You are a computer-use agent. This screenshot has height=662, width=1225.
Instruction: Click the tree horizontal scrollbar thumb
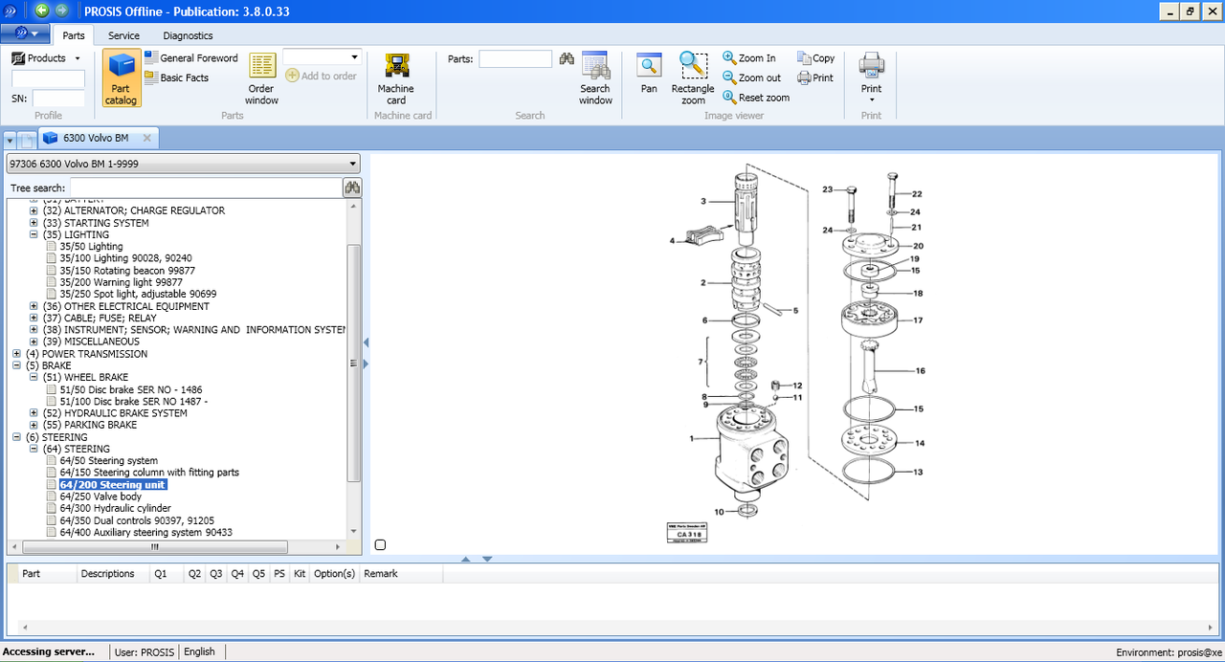coord(154,547)
